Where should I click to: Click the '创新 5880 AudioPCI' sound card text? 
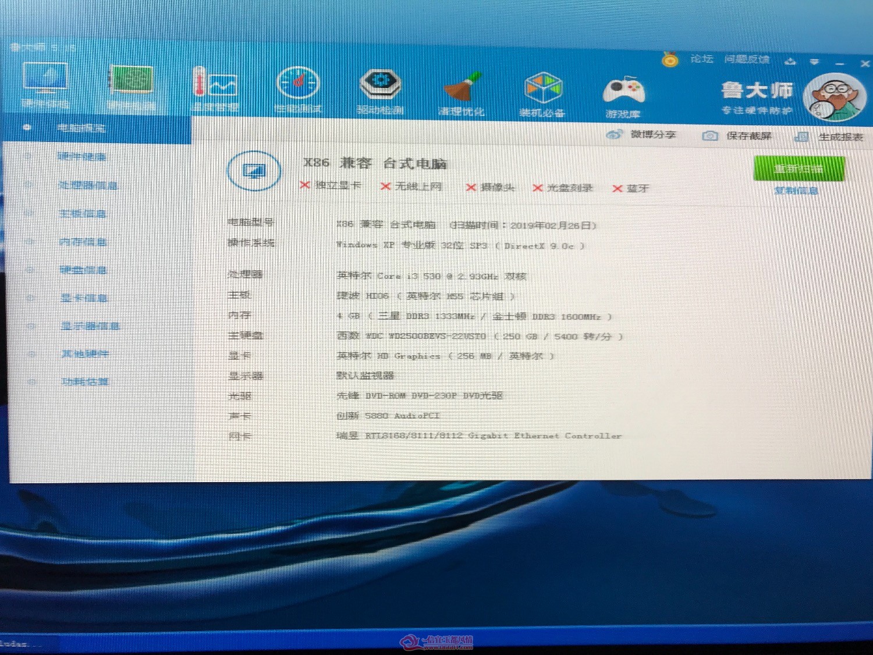click(388, 416)
